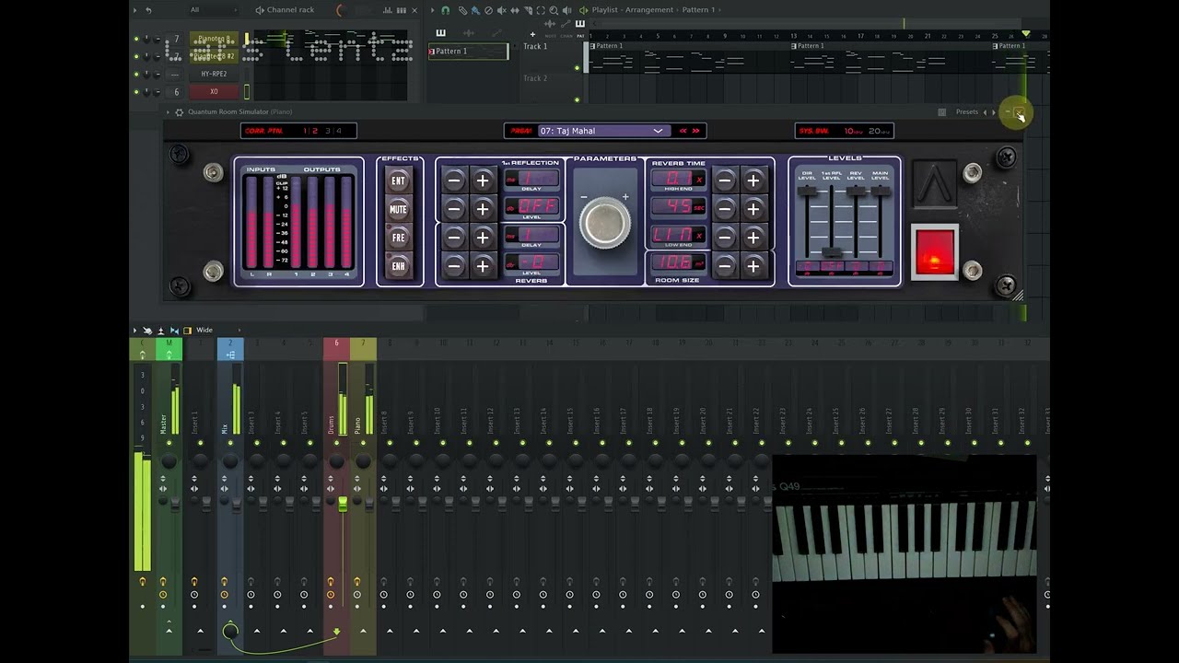Click the Piano track routing up arrow
This screenshot has height=663, width=1179.
(363, 631)
